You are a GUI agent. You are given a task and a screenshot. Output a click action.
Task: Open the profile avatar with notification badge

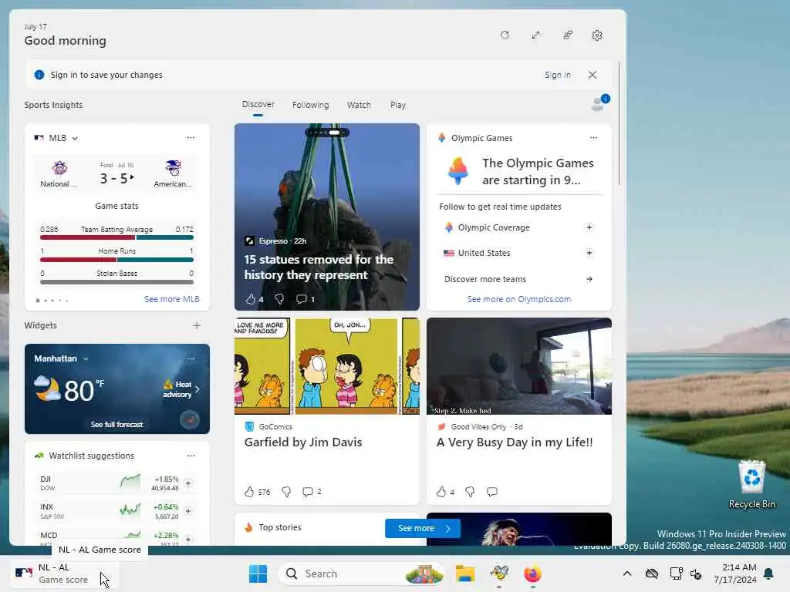tap(599, 103)
